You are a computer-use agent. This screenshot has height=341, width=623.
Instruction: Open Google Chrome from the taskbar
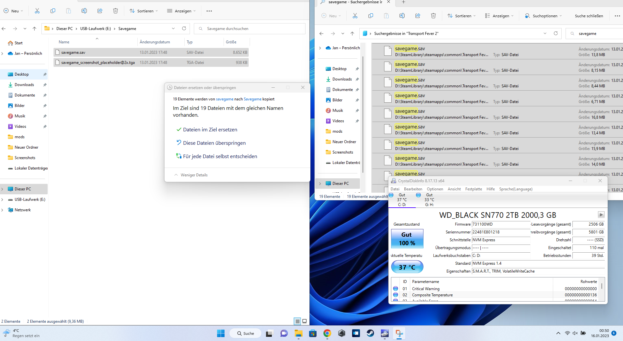327,333
